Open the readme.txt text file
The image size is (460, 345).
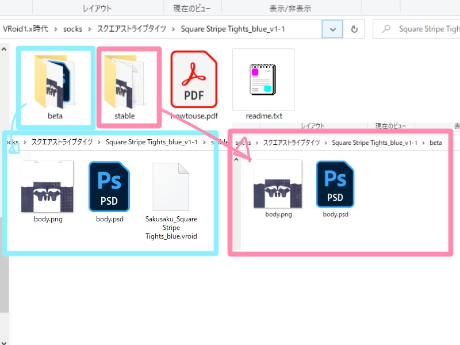coord(263,79)
